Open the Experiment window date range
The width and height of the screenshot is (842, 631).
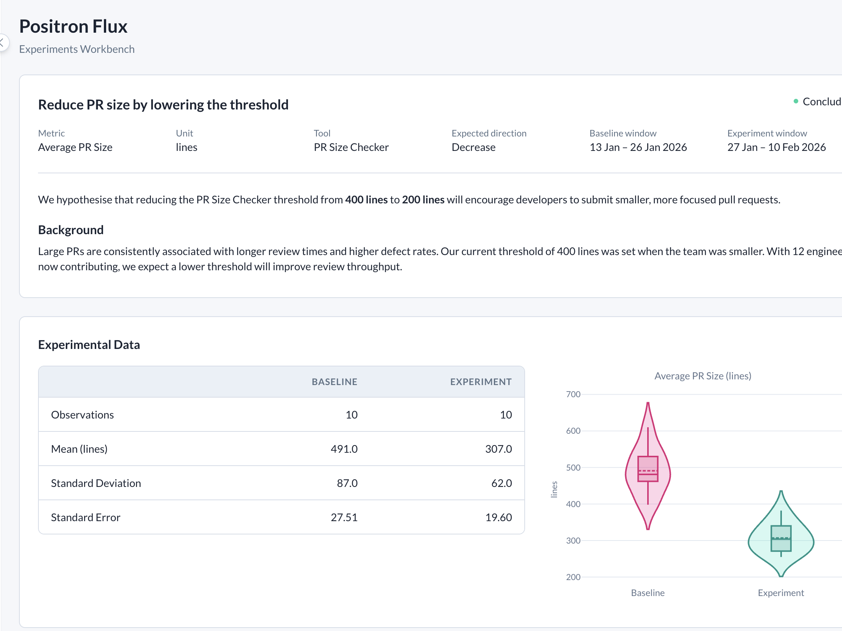[x=777, y=147]
